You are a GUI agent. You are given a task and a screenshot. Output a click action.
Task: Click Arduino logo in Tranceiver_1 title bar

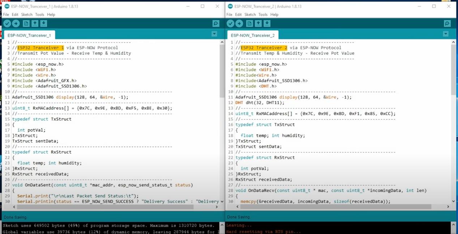pyautogui.click(x=7, y=6)
